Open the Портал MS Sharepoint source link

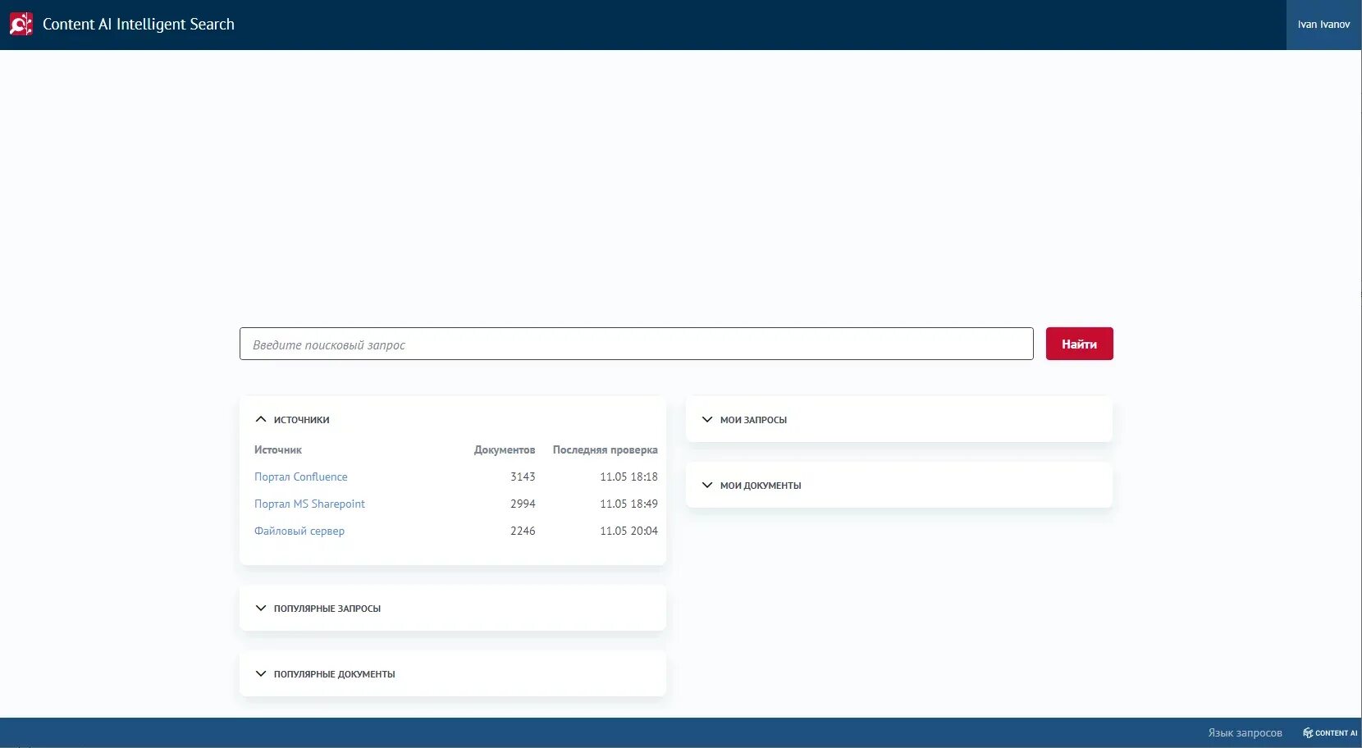tap(309, 504)
